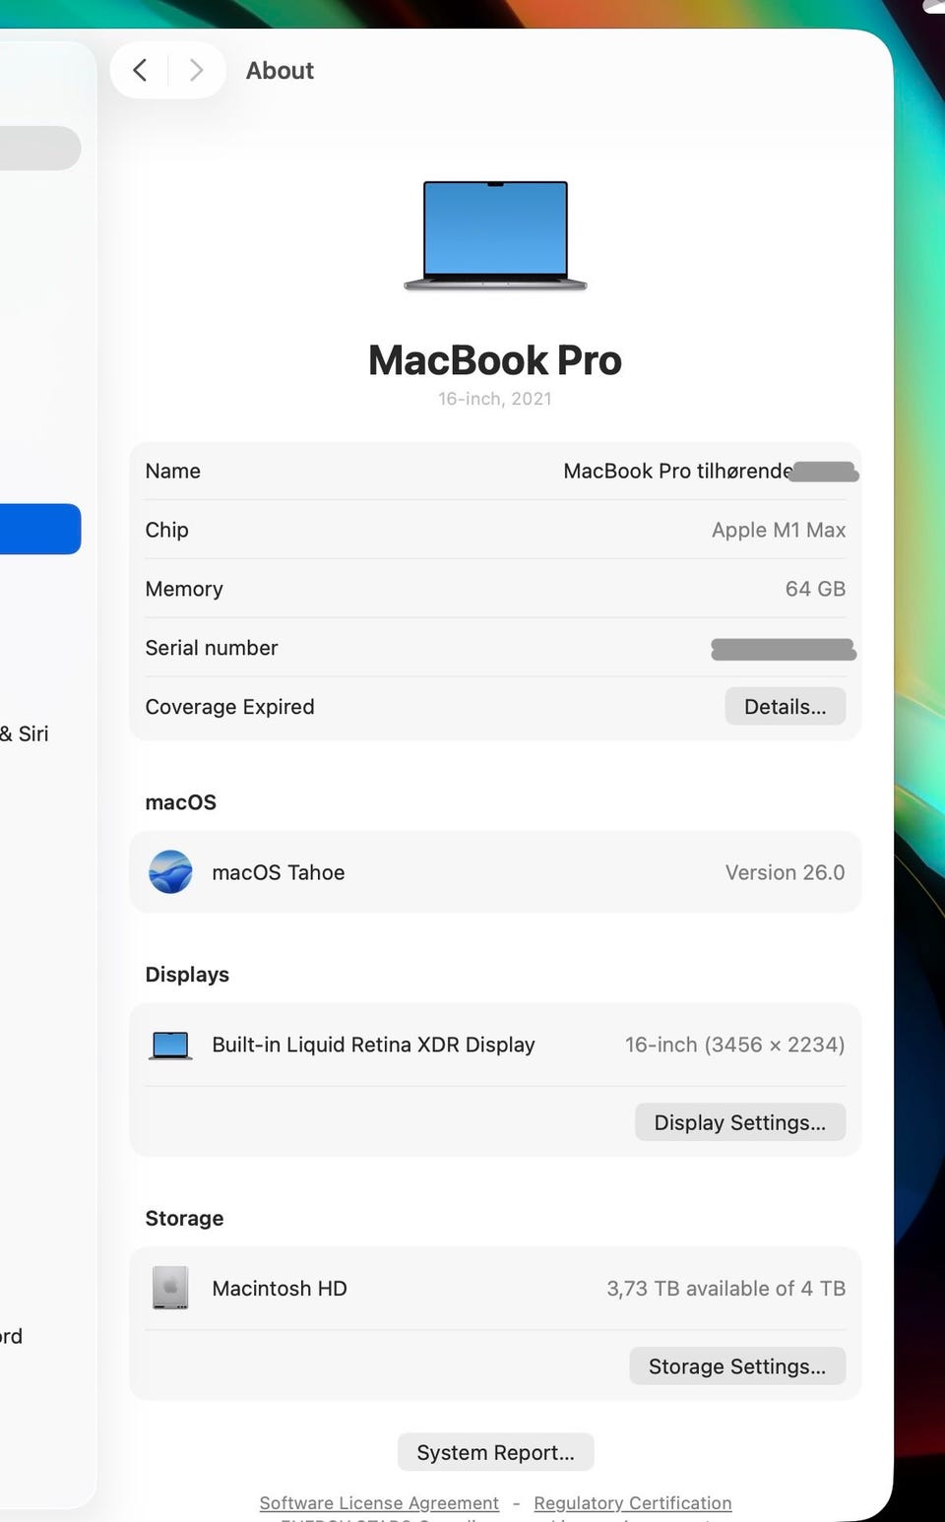
Task: Click the MacBook Pro heading
Action: click(495, 360)
